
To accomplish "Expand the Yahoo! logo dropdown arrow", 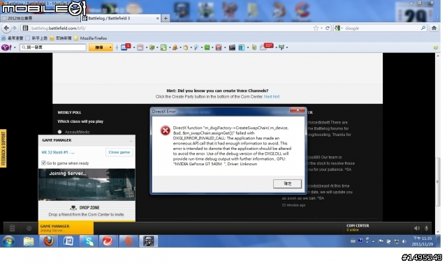I will coord(15,47).
